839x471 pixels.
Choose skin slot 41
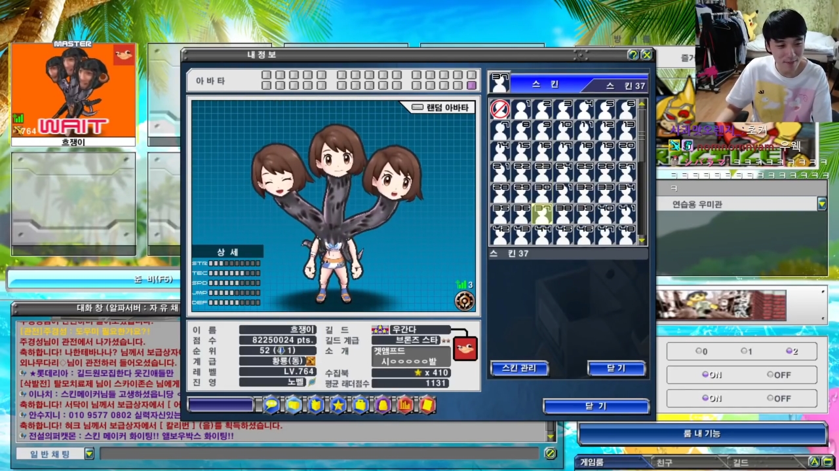coord(626,213)
